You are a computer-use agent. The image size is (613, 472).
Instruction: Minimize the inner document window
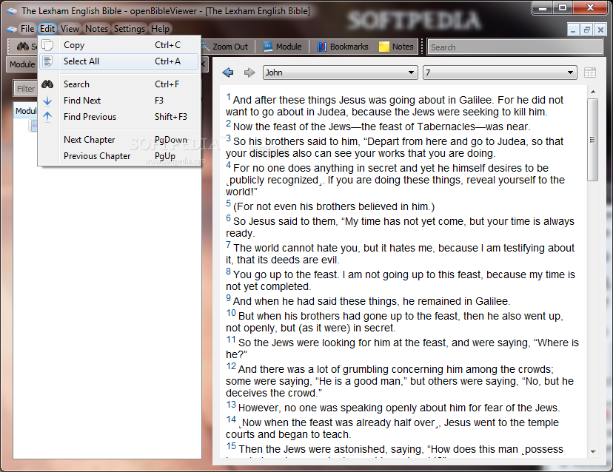pyautogui.click(x=573, y=30)
